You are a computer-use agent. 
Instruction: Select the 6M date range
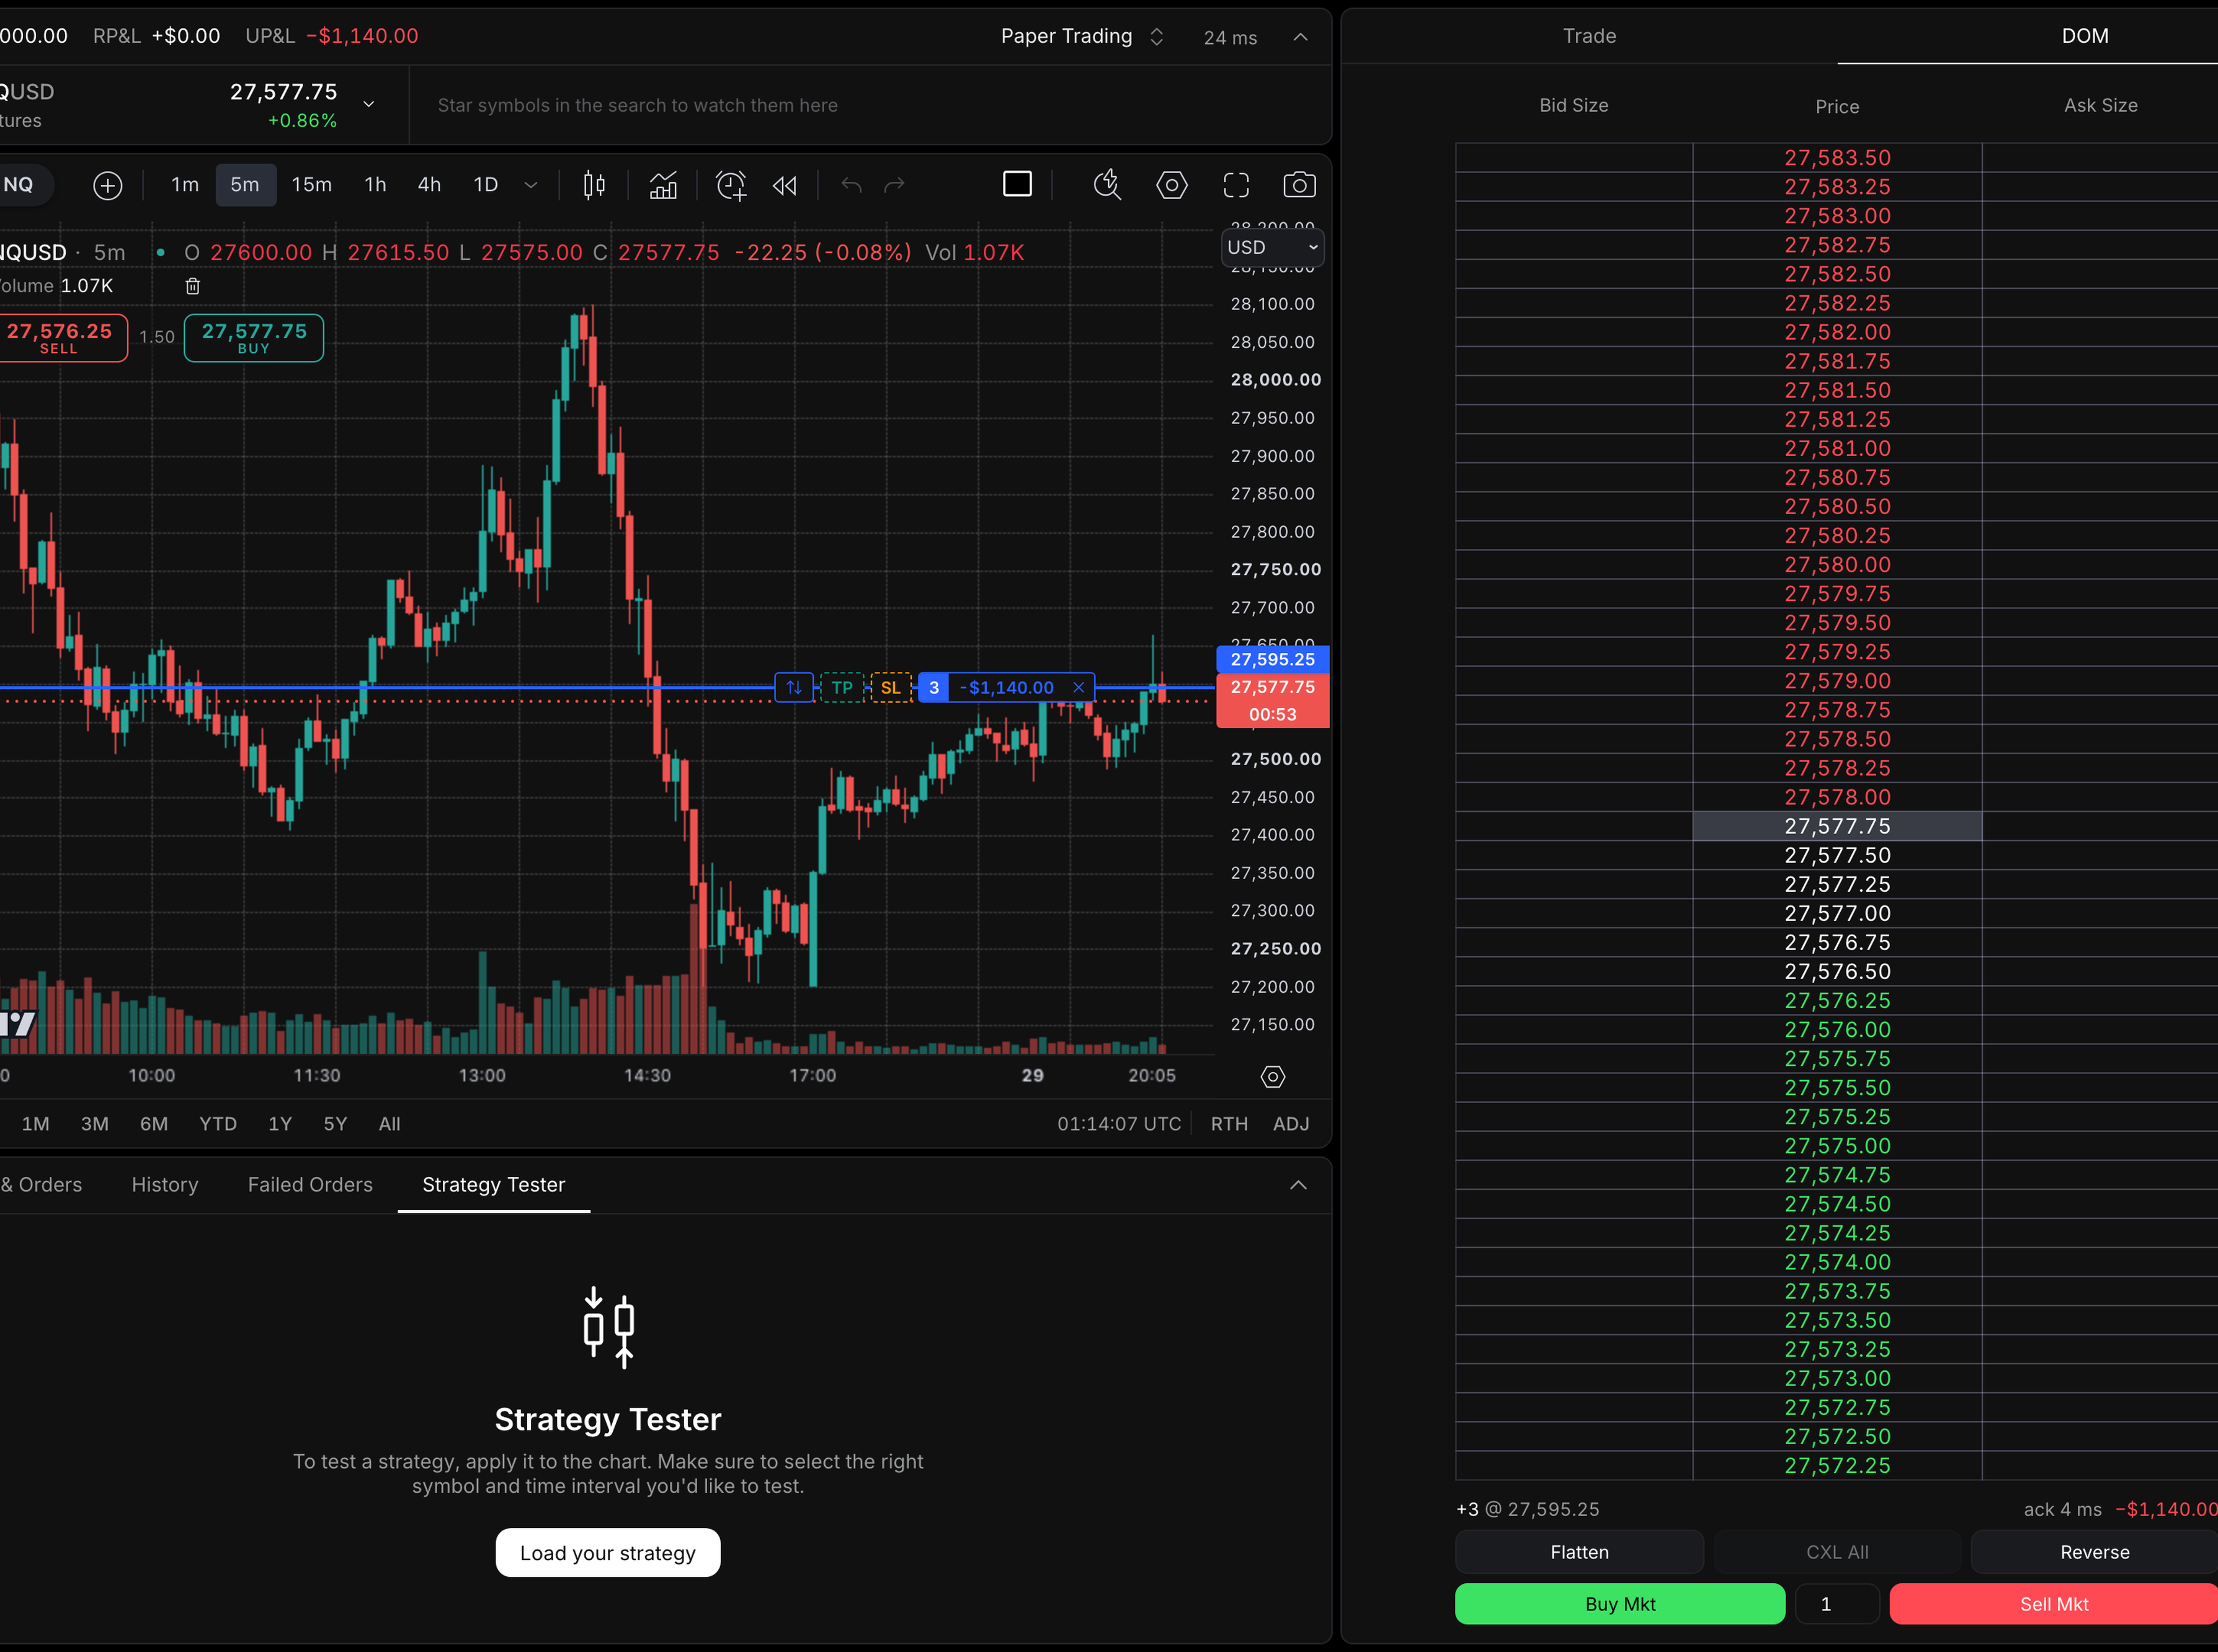[x=154, y=1124]
